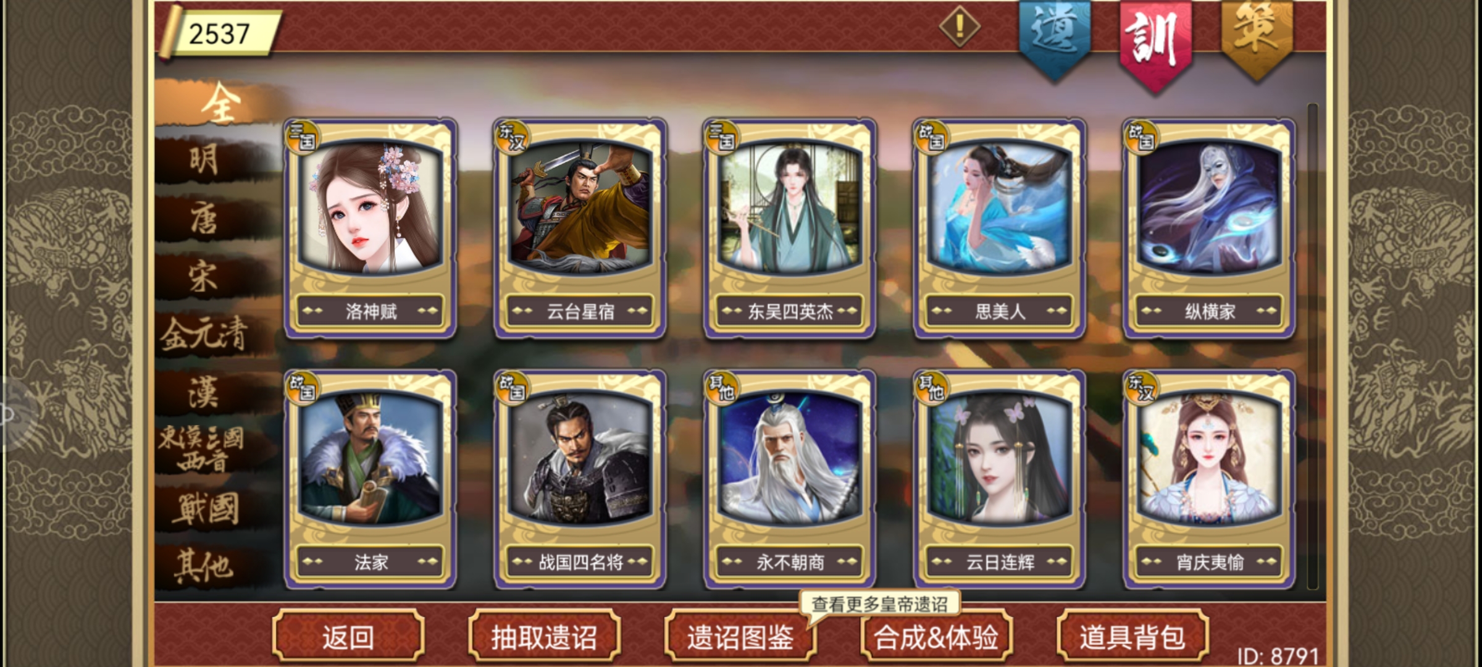
Task: Click the 返回 button
Action: pos(348,637)
